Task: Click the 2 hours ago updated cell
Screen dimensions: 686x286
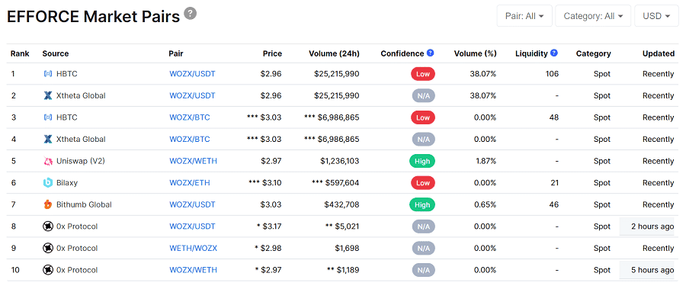Action: [x=646, y=227]
